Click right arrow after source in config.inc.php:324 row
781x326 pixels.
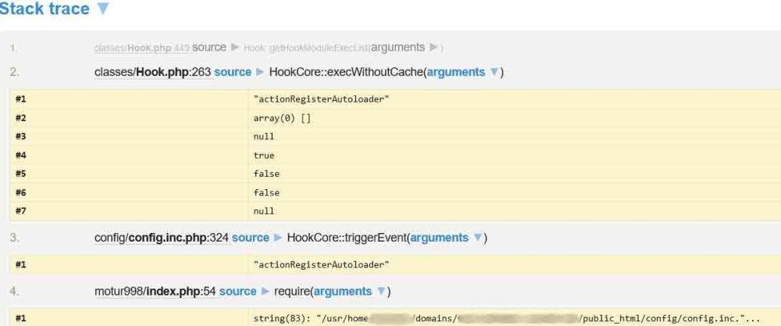point(278,238)
